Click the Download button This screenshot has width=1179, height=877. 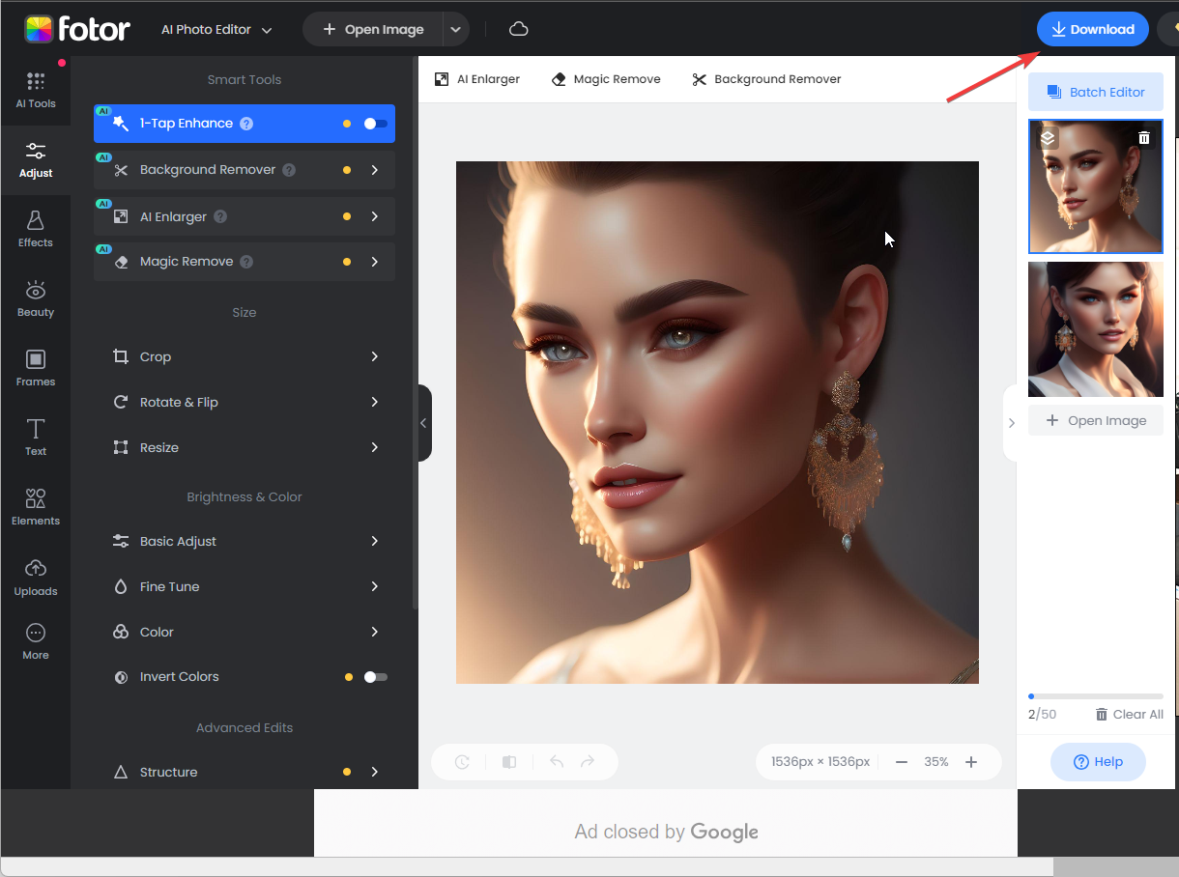(x=1093, y=29)
